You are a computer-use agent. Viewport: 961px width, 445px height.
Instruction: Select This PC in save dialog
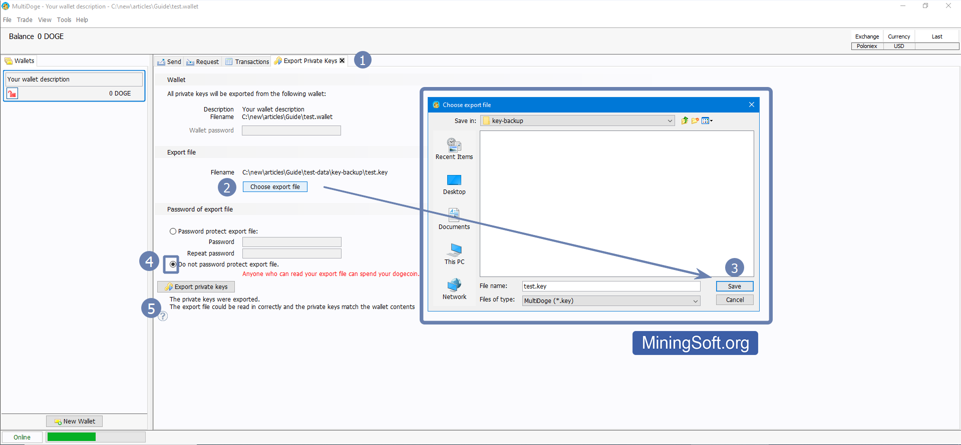[x=454, y=254]
